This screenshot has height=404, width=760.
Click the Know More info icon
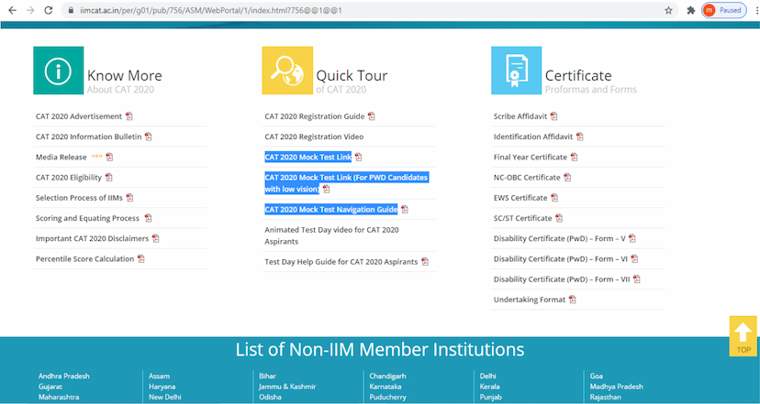(58, 70)
